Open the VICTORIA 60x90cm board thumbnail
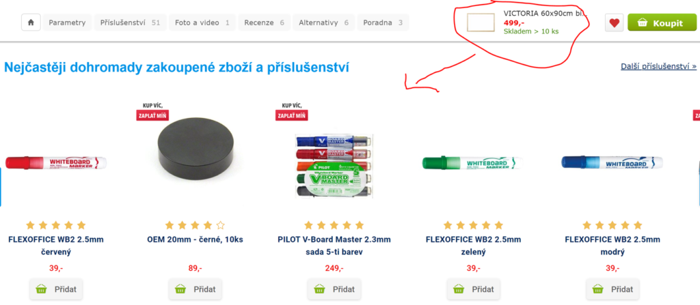 tap(481, 23)
